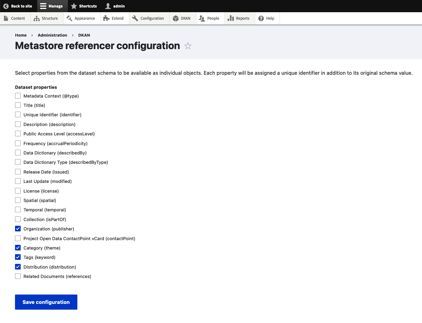Open the admin account tab
Viewport: 422px width, 323px height.
coord(115,6)
